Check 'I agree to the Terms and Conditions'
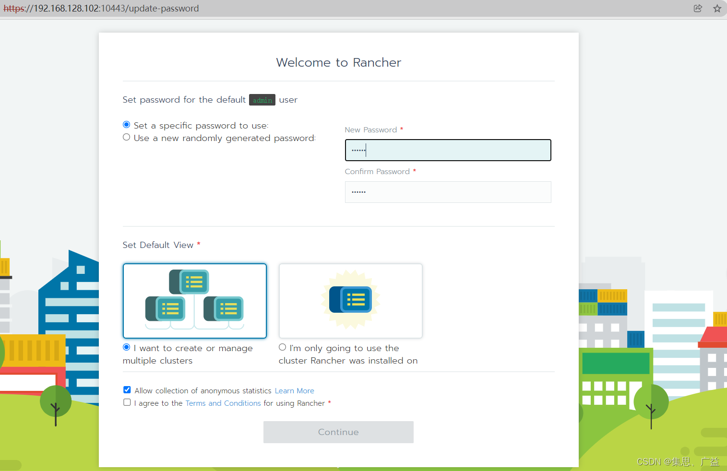The height and width of the screenshot is (471, 727). (x=127, y=402)
